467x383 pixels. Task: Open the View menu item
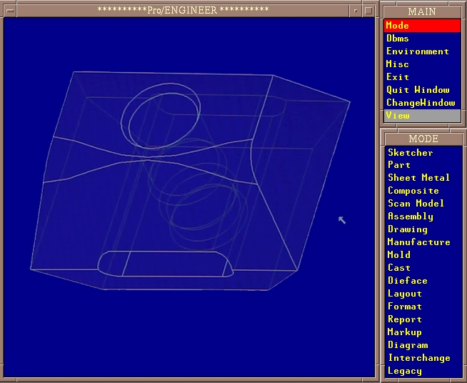coord(422,116)
